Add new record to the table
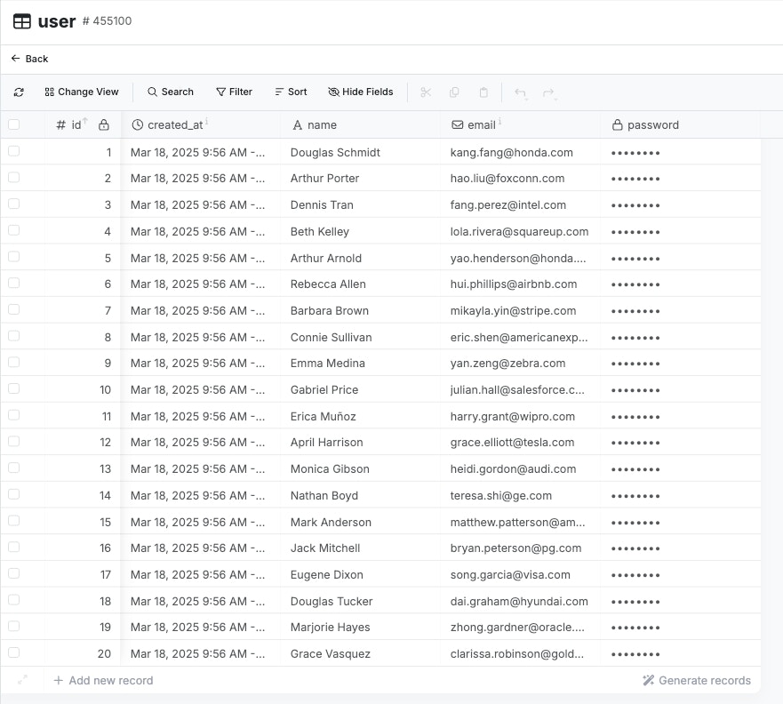 [x=103, y=680]
